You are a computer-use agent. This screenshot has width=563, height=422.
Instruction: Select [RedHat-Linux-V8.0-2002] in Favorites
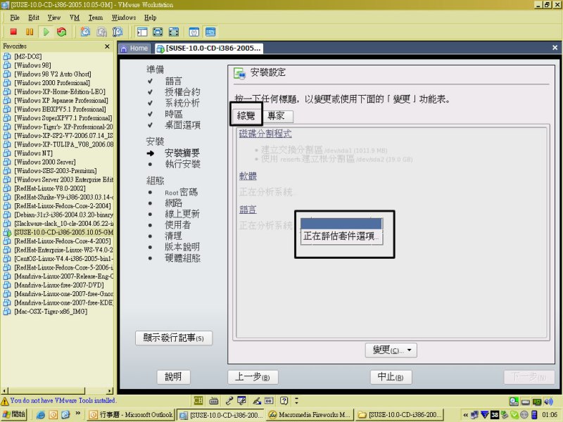pyautogui.click(x=50, y=188)
